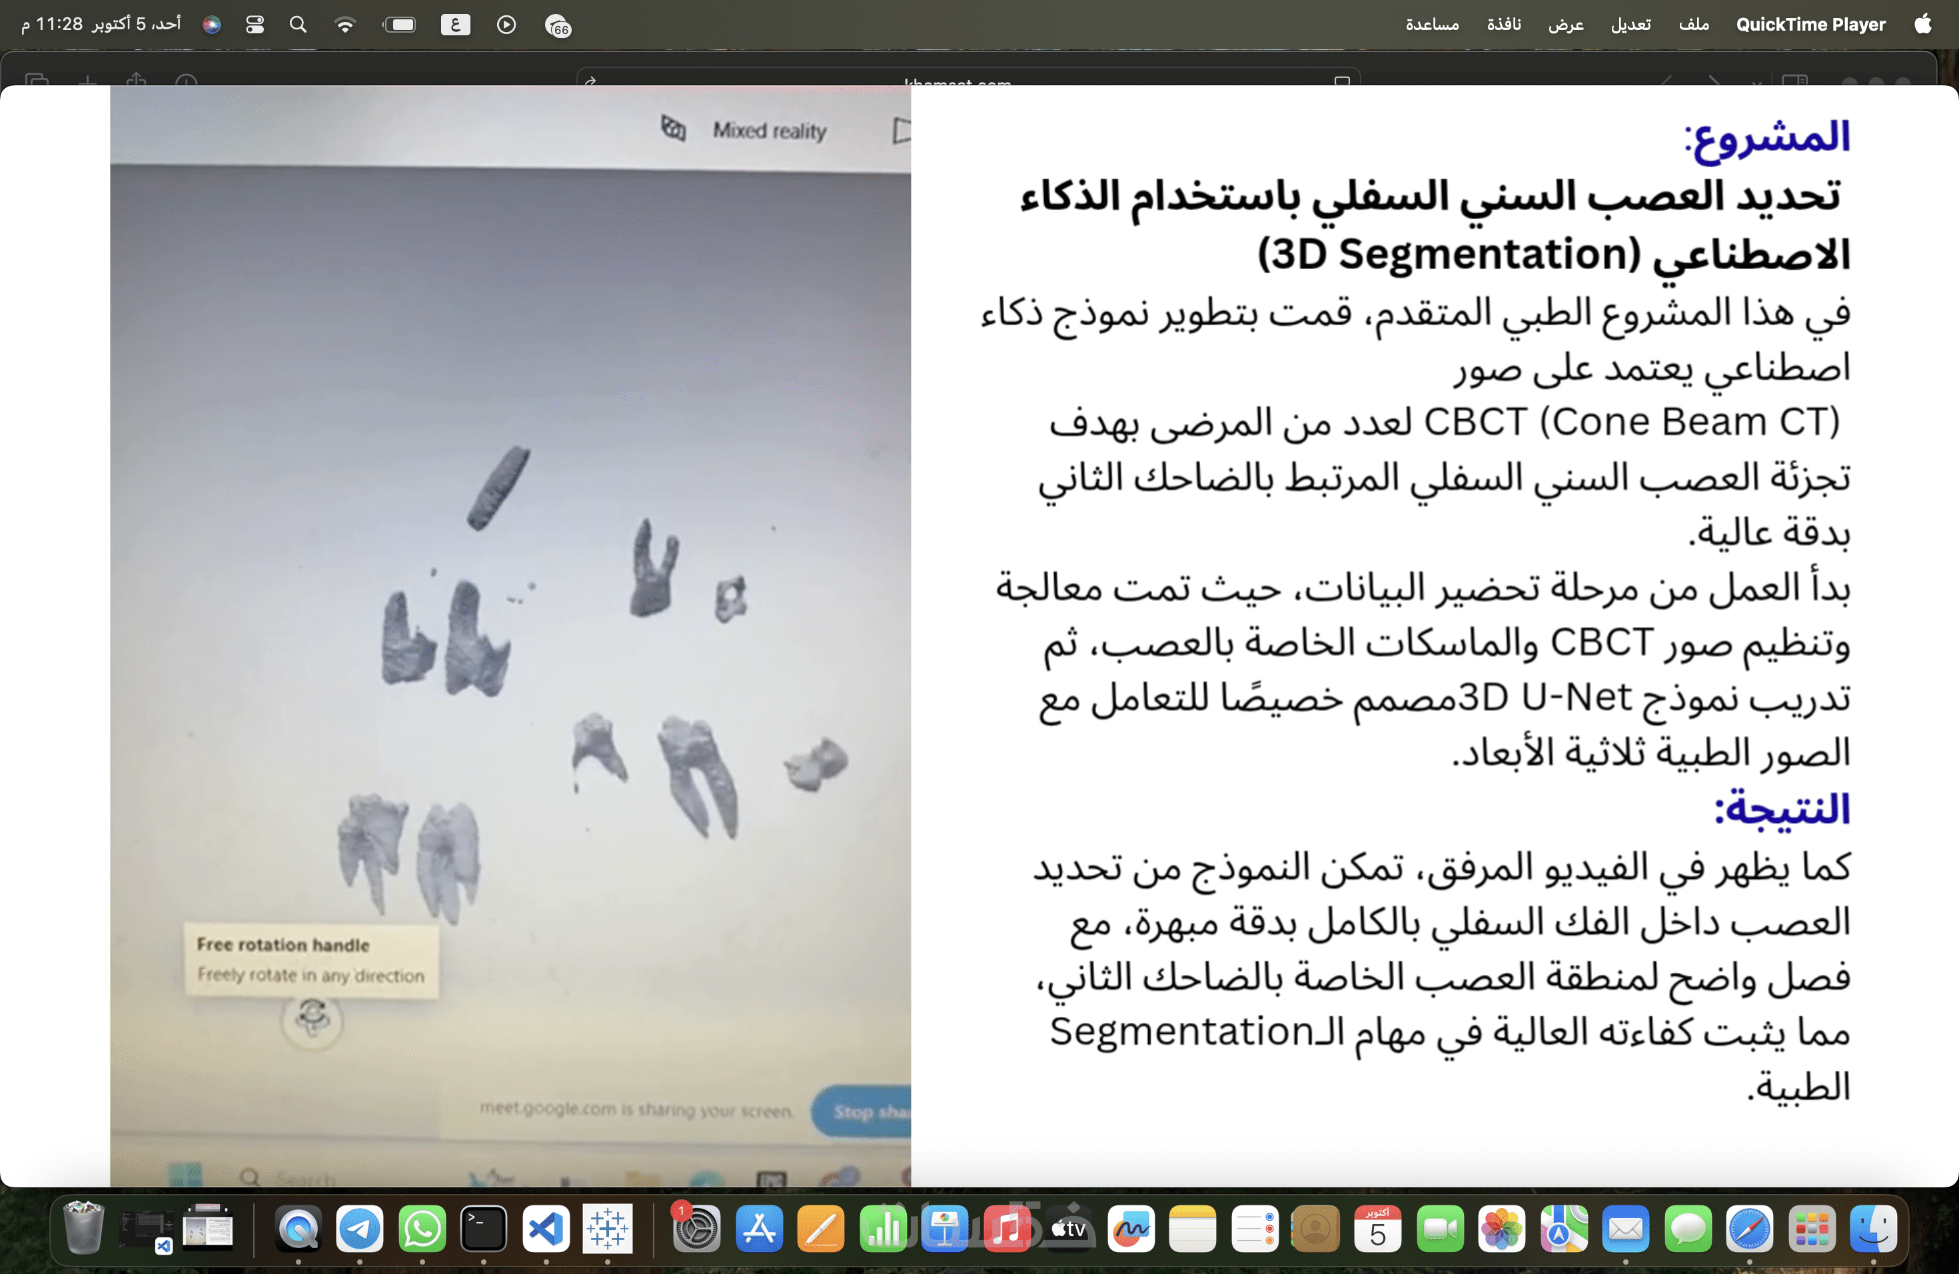Open QuickTime Player from the Dock
The height and width of the screenshot is (1274, 1959).
point(298,1229)
